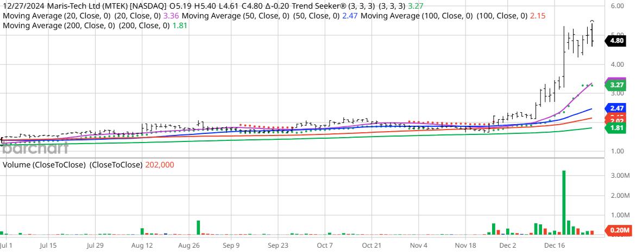Click the 1.00M volume axis label
Screen dimensions: 636x252
pyautogui.click(x=619, y=216)
